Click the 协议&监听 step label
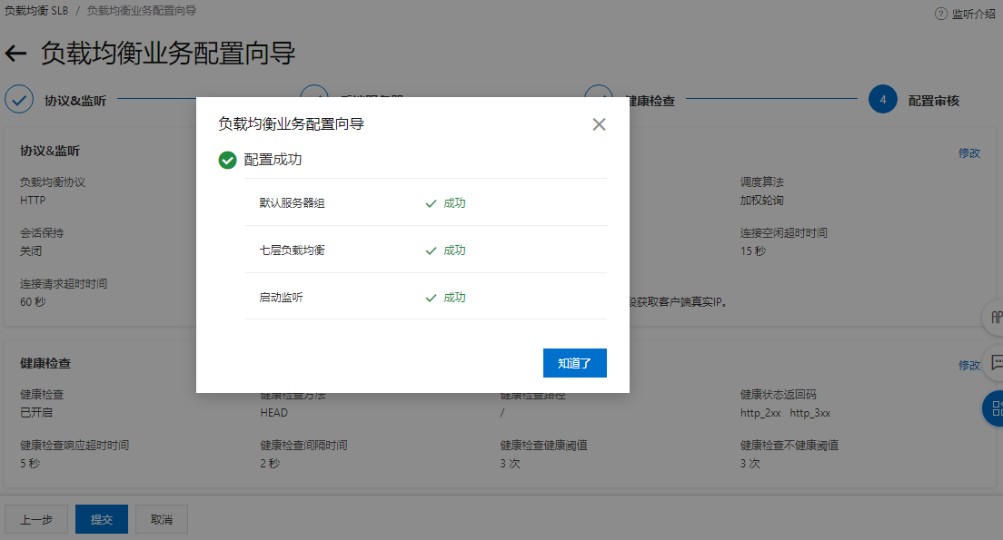1003x540 pixels. (75, 101)
